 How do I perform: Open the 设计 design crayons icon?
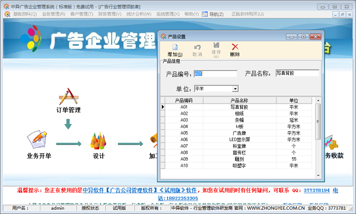coord(98,141)
